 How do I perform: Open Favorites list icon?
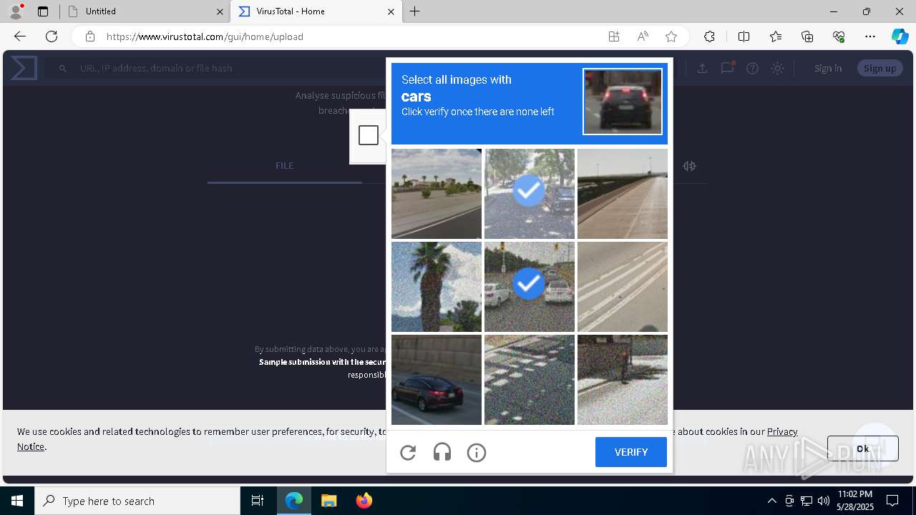point(776,36)
